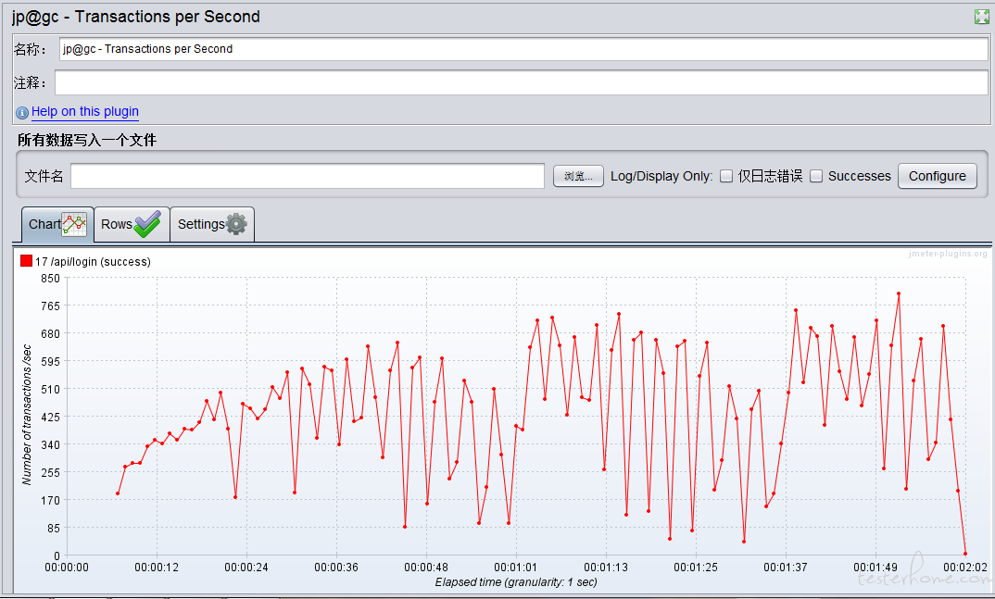Click the red legend color swatch
Viewport: 995px width, 599px height.
point(26,261)
